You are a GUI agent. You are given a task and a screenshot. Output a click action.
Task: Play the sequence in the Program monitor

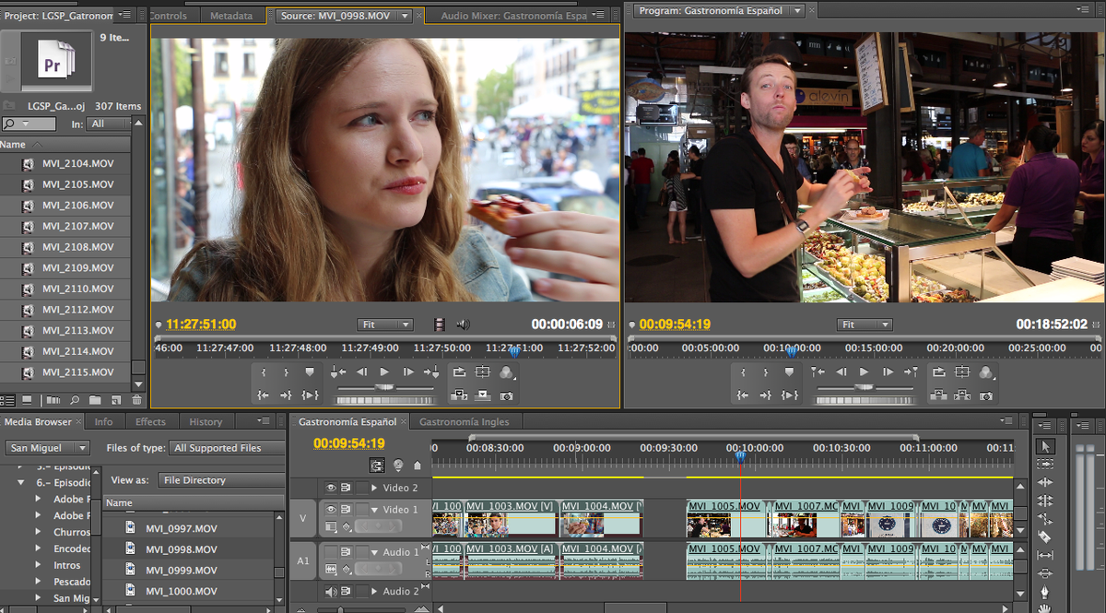coord(864,372)
